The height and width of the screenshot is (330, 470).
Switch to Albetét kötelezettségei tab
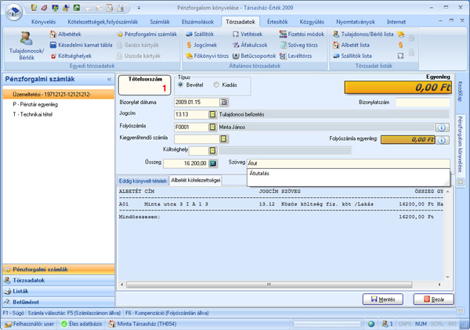click(x=196, y=180)
